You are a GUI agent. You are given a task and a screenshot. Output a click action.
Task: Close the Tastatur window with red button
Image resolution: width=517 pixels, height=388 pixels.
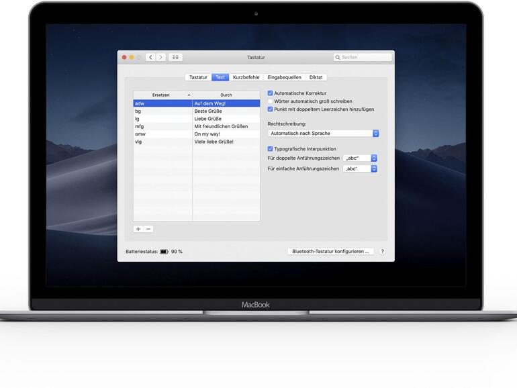click(124, 57)
